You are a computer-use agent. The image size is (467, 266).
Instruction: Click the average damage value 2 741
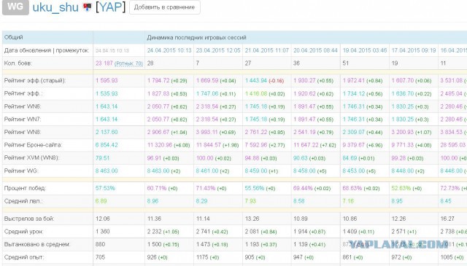coord(203,232)
